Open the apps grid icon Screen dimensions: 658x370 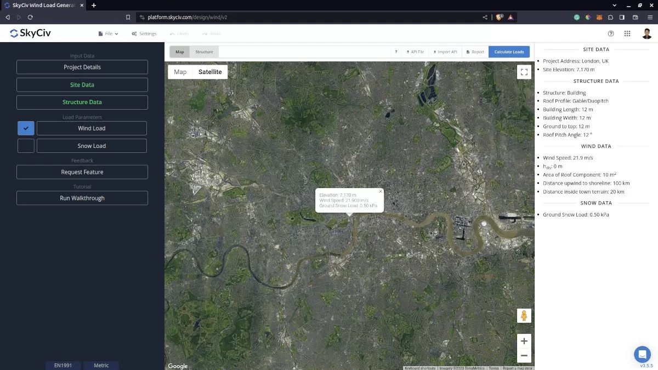(x=627, y=33)
